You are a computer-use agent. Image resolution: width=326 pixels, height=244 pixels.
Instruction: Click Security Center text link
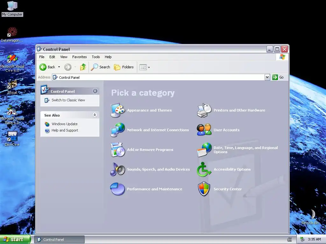click(228, 189)
